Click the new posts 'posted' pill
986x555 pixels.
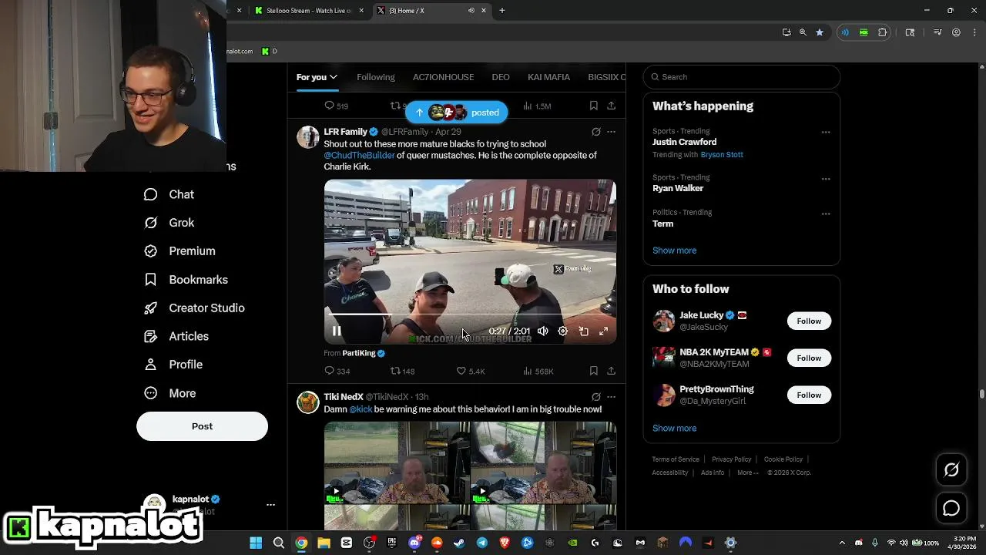456,113
